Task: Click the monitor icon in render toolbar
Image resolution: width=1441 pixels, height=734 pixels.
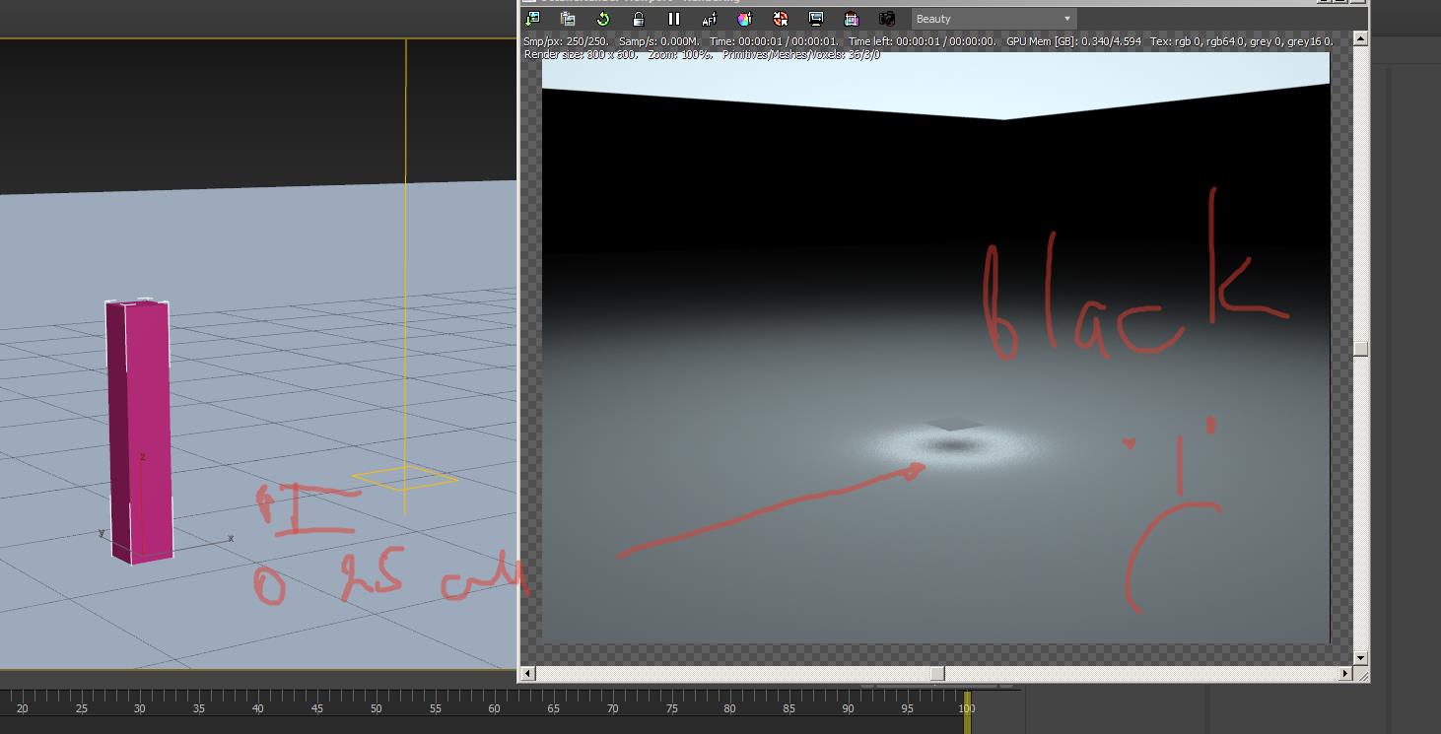Action: pyautogui.click(x=816, y=19)
